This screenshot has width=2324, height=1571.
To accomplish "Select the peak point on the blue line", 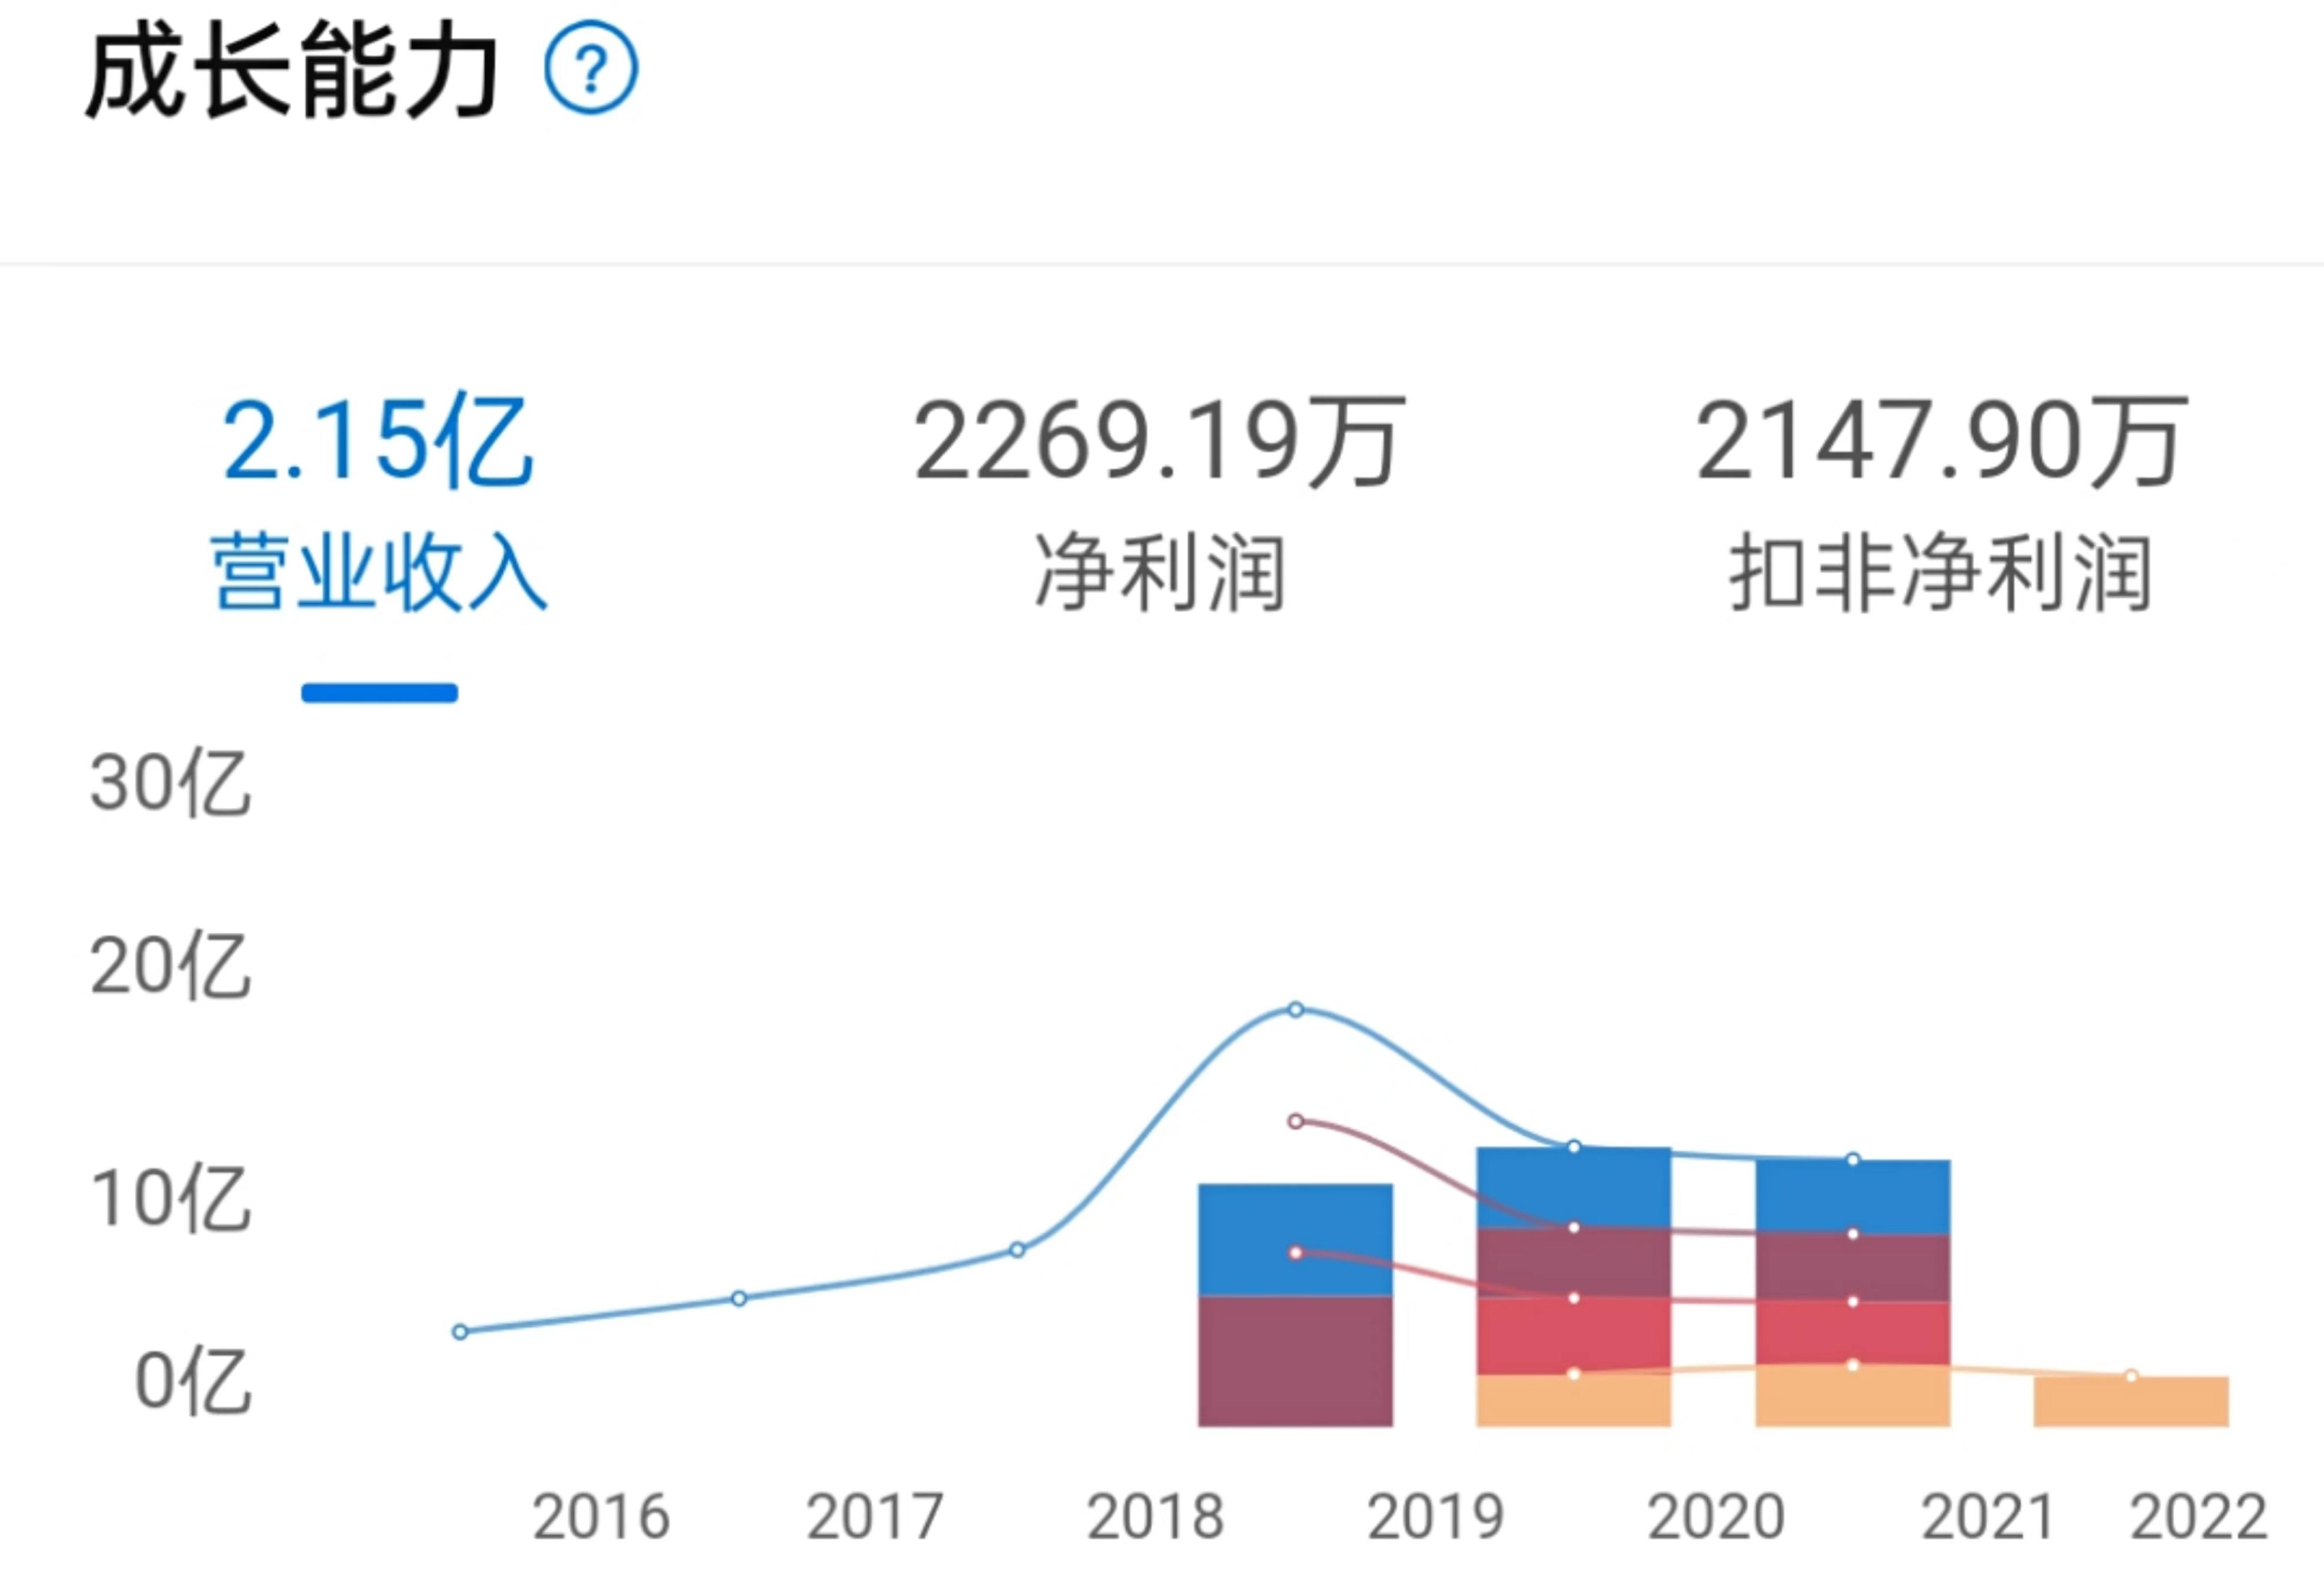I will click(1296, 1010).
